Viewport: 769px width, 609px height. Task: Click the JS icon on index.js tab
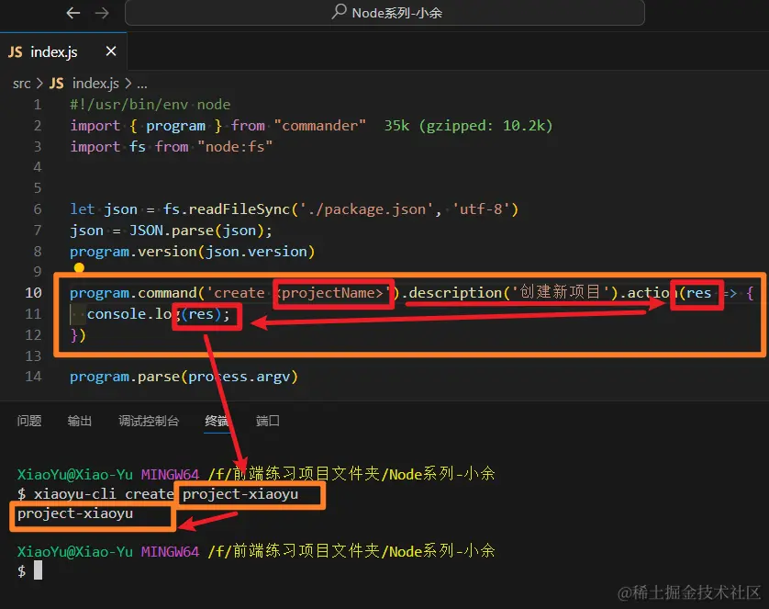16,51
